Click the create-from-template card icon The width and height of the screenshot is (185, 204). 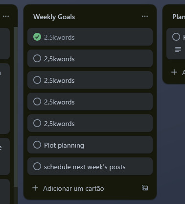(145, 188)
